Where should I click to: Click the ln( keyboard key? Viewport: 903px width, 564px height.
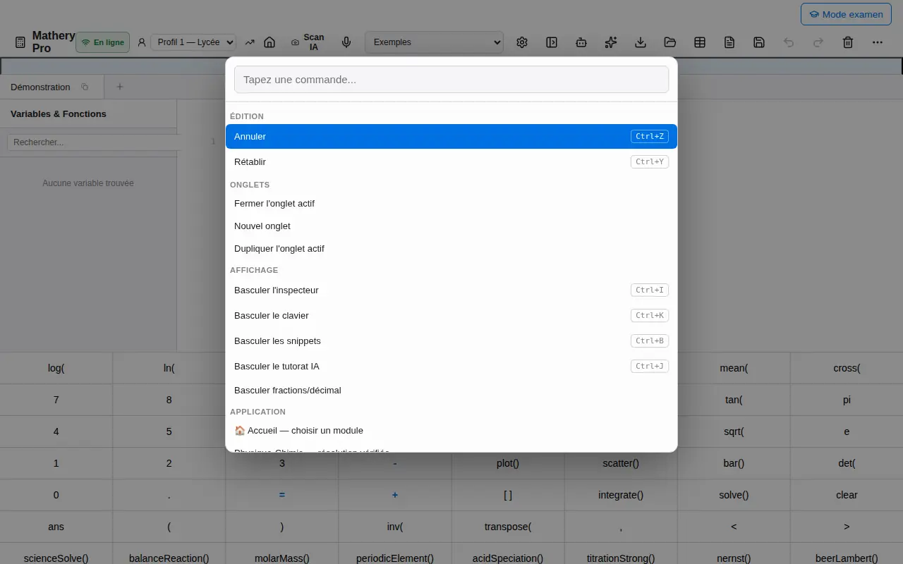169,368
